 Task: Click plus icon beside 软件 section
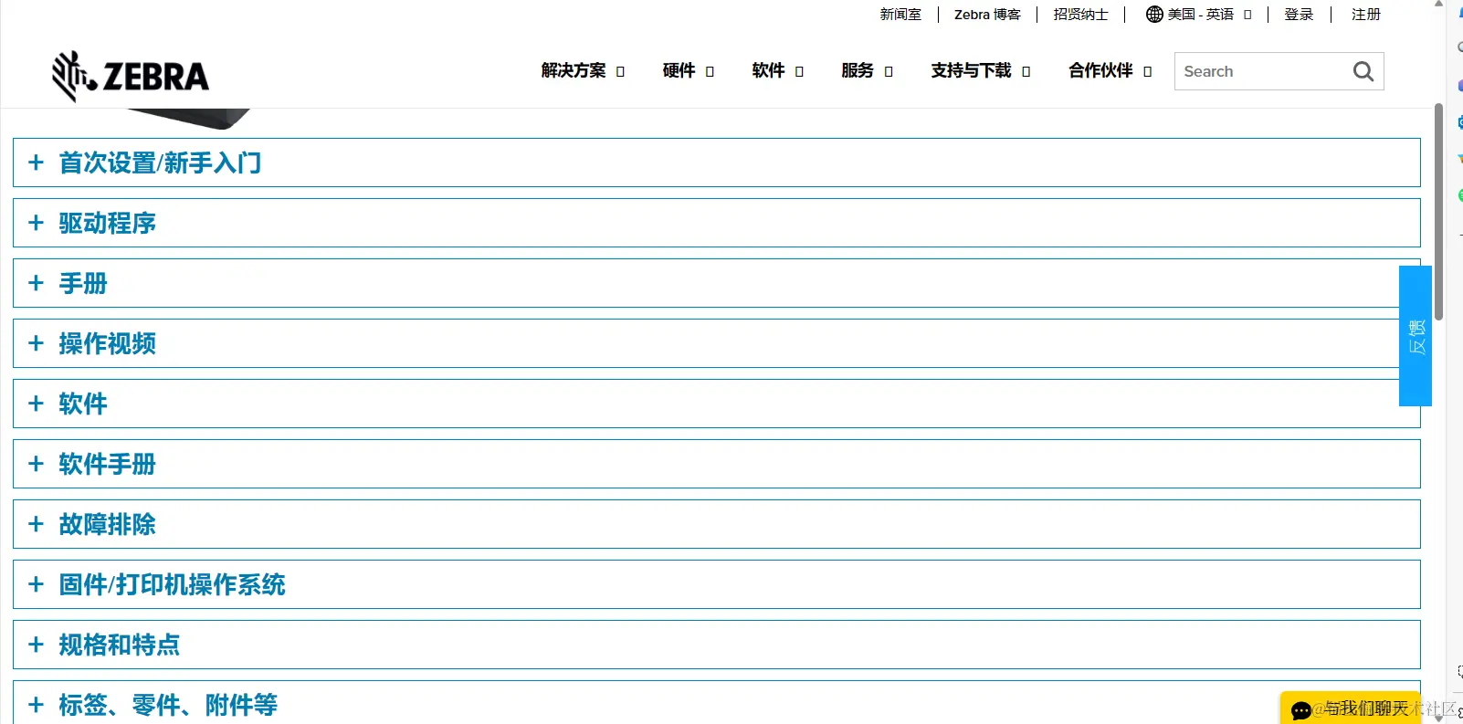[37, 404]
